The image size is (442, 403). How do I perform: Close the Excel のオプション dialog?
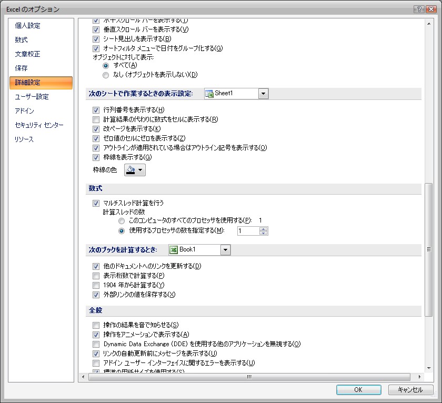click(x=431, y=9)
